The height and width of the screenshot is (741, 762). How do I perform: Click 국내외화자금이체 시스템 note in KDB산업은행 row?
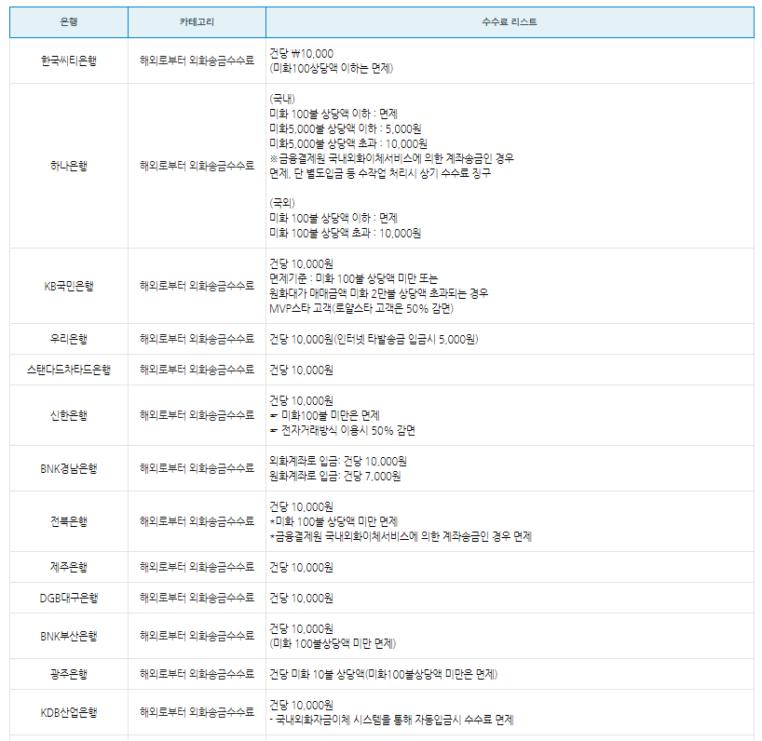[391, 720]
